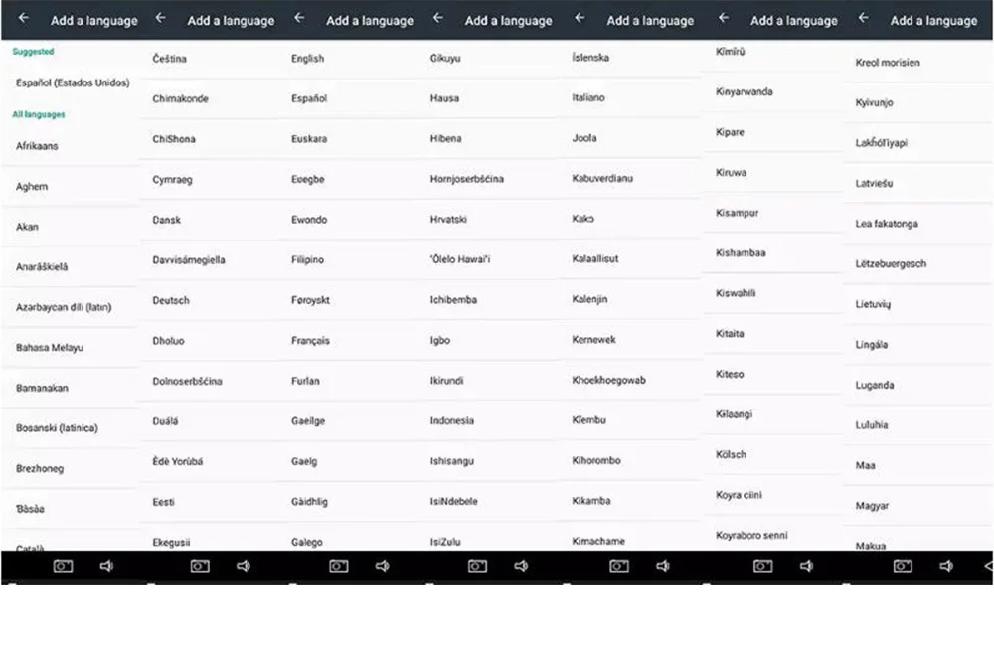
Task: Choose the Cymraeg language
Action: tap(209, 180)
